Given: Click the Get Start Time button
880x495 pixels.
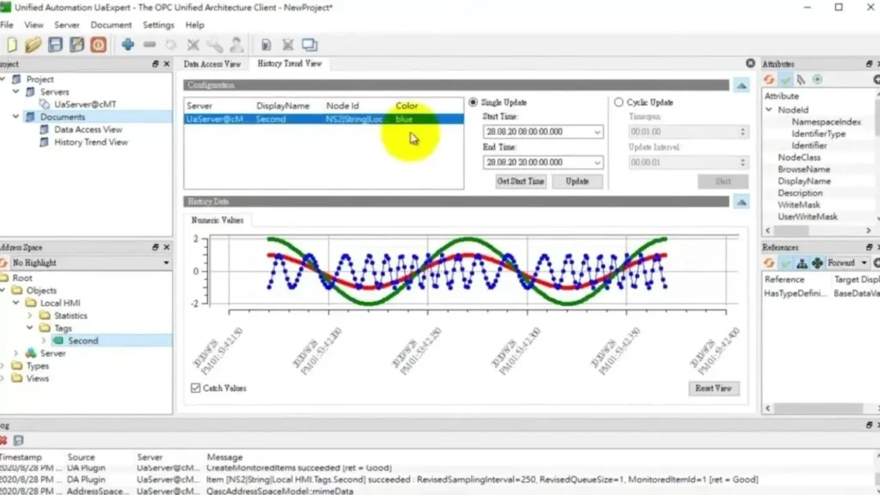Looking at the screenshot, I should tap(521, 181).
